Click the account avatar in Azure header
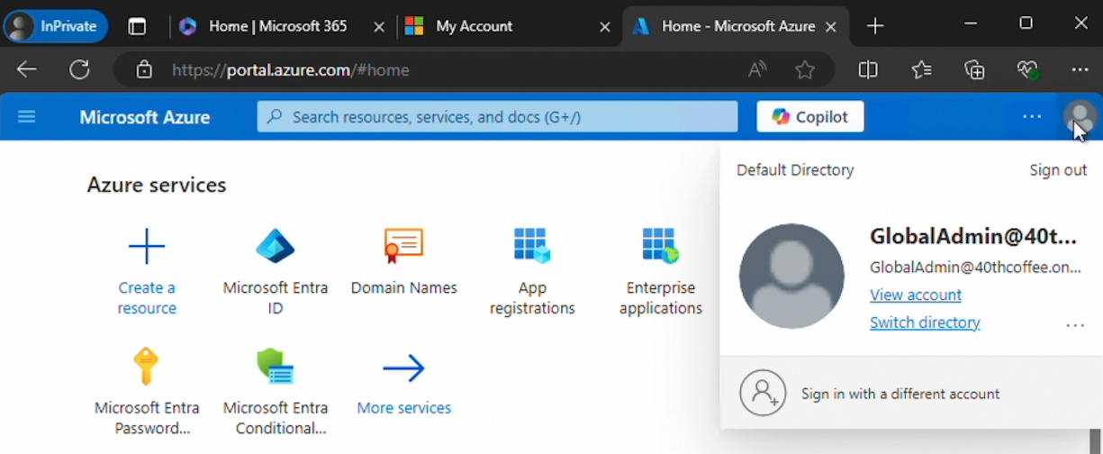Image resolution: width=1103 pixels, height=454 pixels. point(1080,117)
